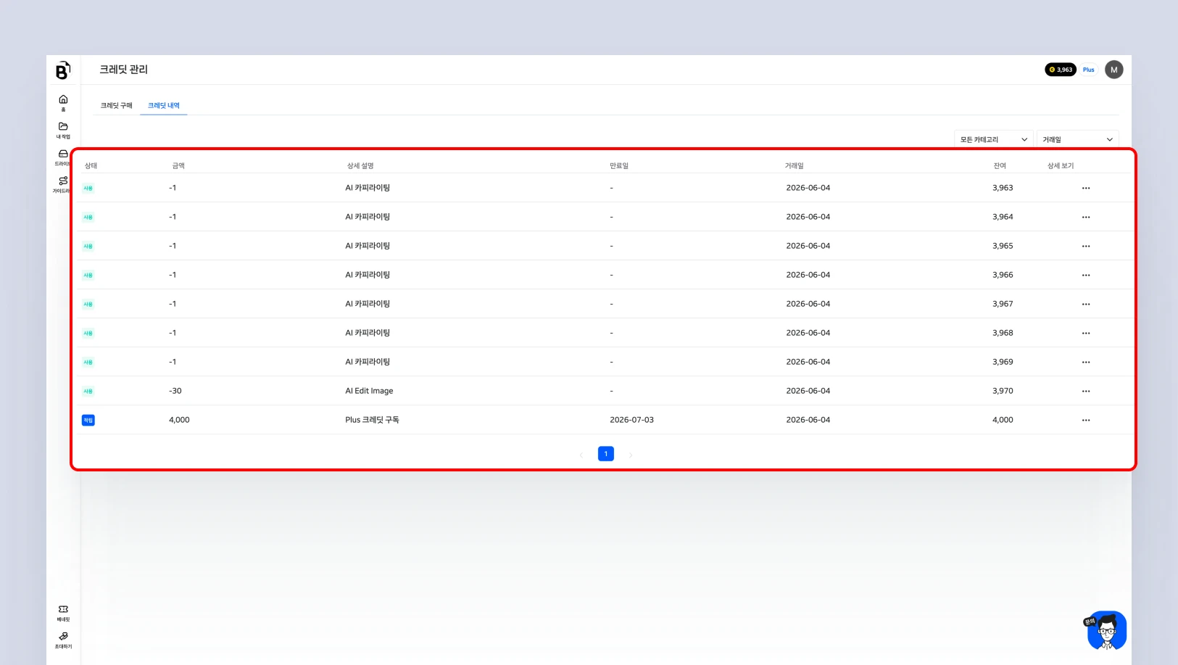Viewport: 1178px width, 665px height.
Task: Click the -30 amount cell
Action: pyautogui.click(x=175, y=391)
